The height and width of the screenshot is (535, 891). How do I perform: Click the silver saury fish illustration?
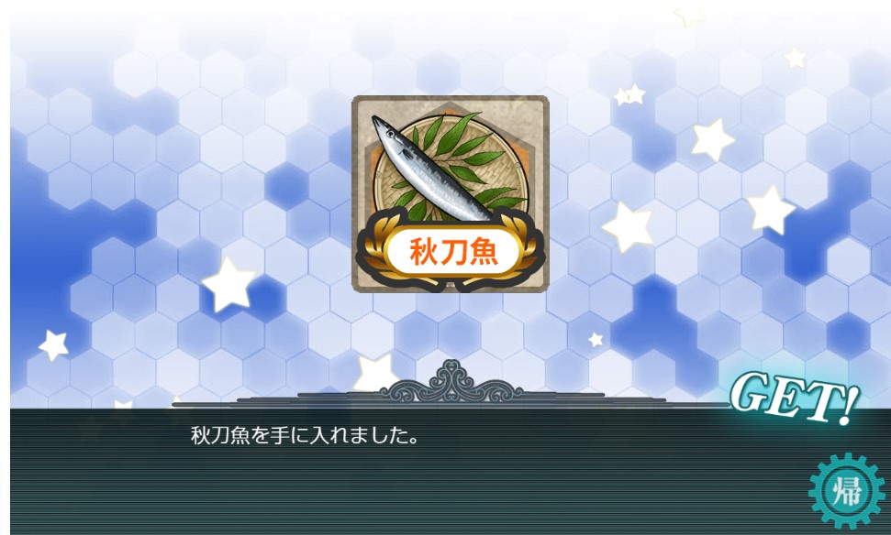tap(430, 169)
